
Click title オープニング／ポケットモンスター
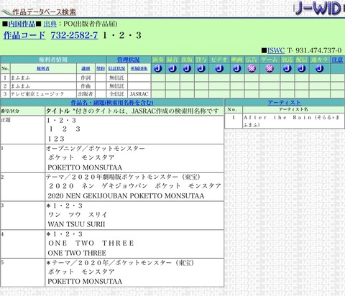click(x=96, y=149)
